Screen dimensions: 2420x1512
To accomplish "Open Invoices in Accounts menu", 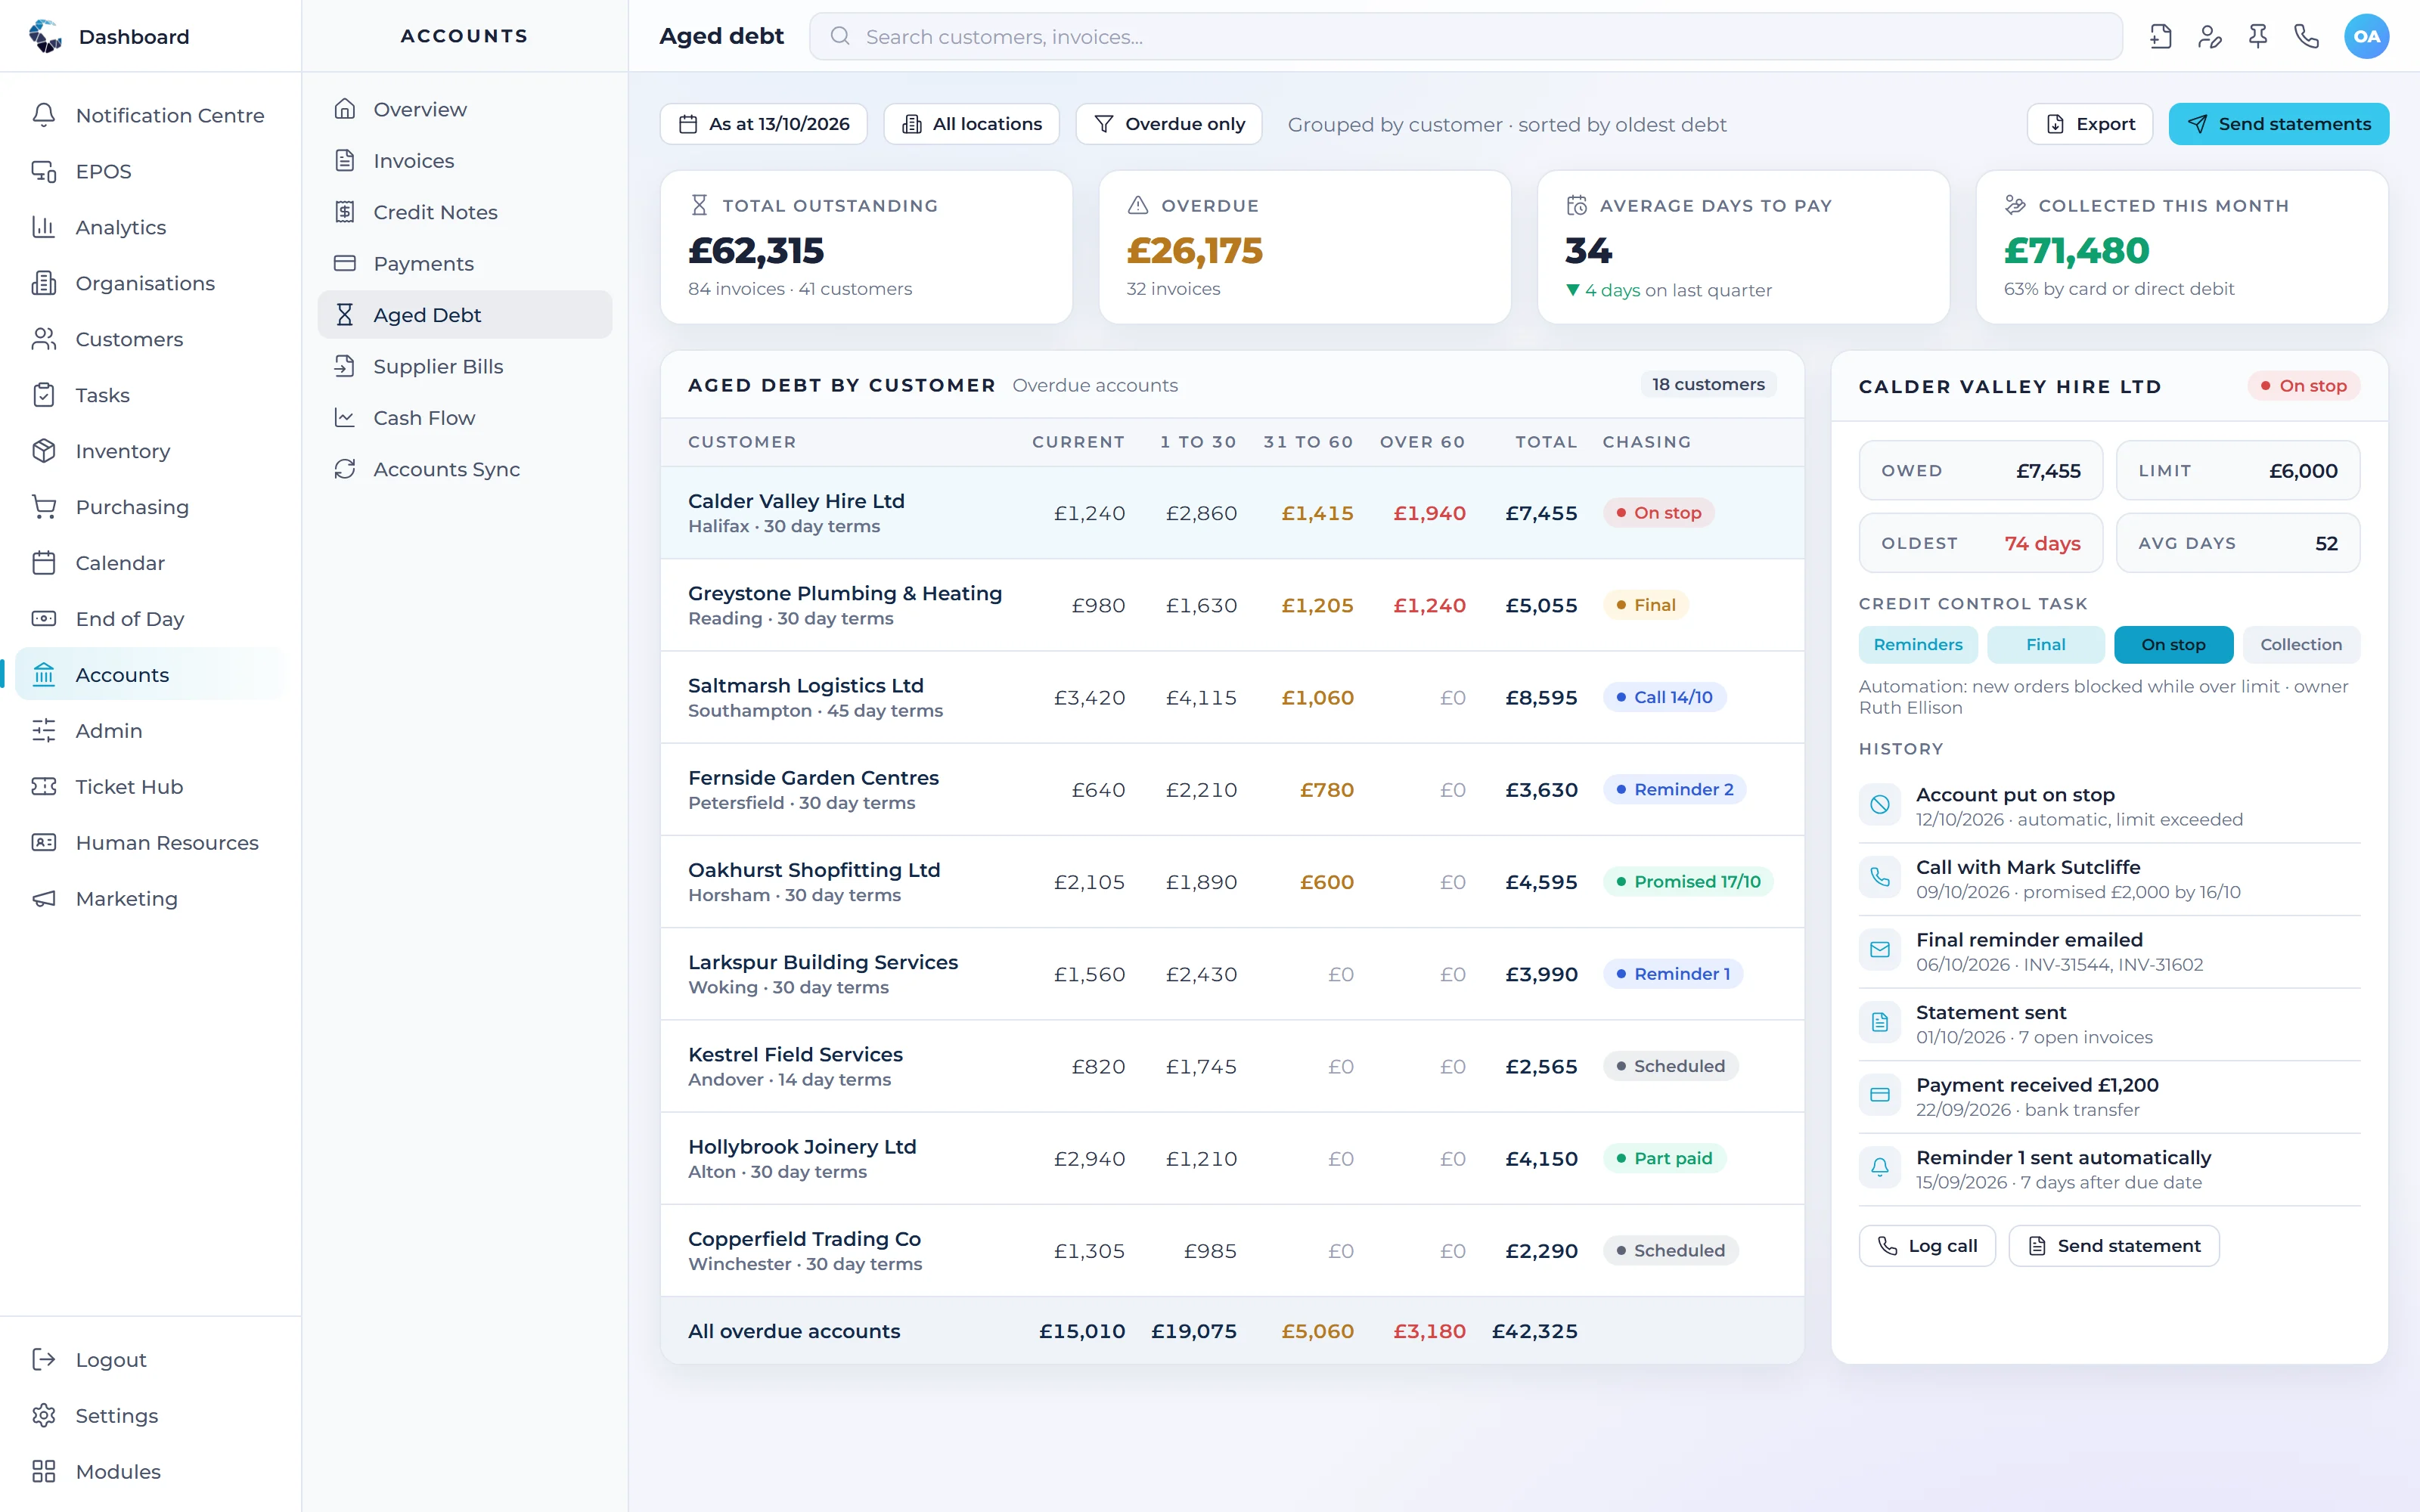I will click(465, 161).
